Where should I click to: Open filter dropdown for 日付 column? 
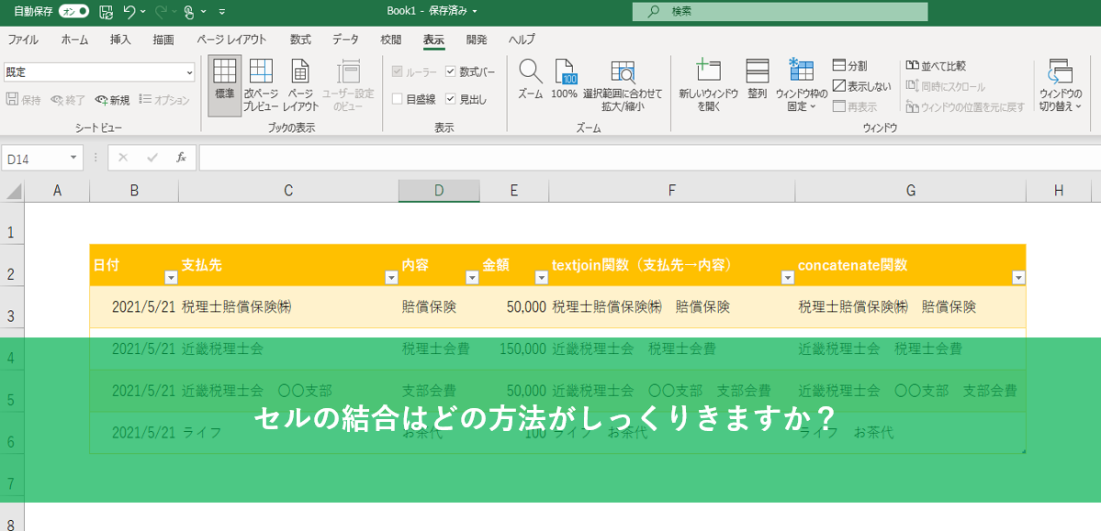click(170, 277)
